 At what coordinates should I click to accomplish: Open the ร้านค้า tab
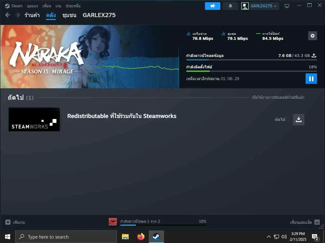(32, 15)
